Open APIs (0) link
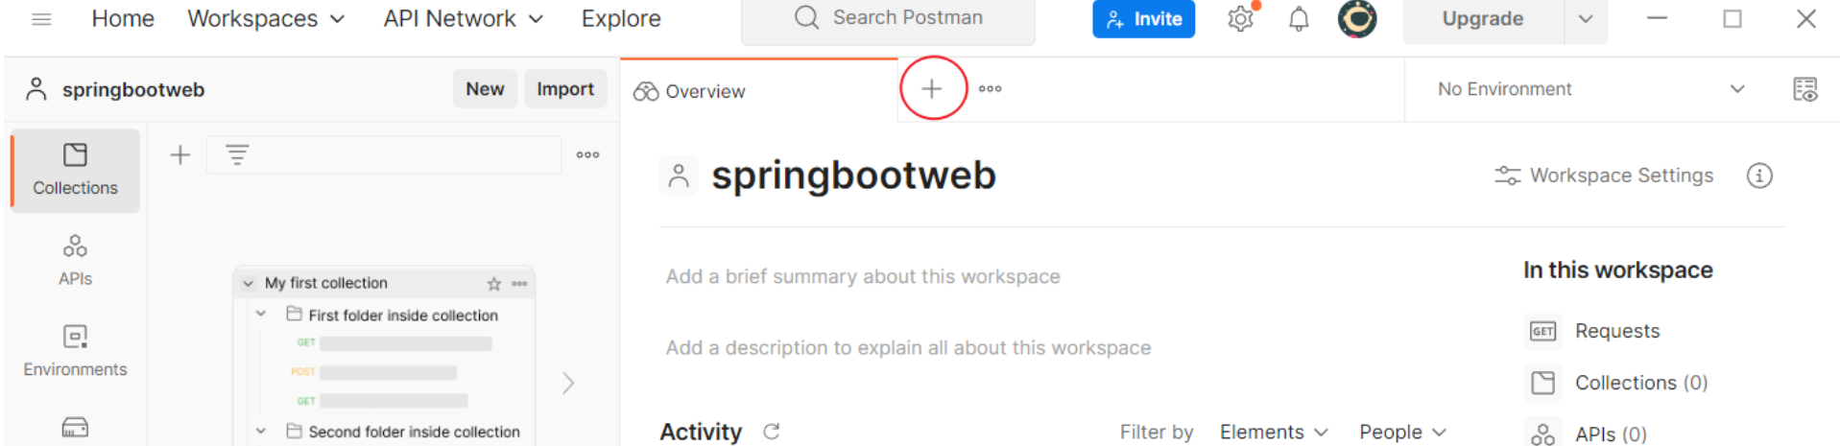Image resolution: width=1840 pixels, height=446 pixels. tap(1611, 434)
